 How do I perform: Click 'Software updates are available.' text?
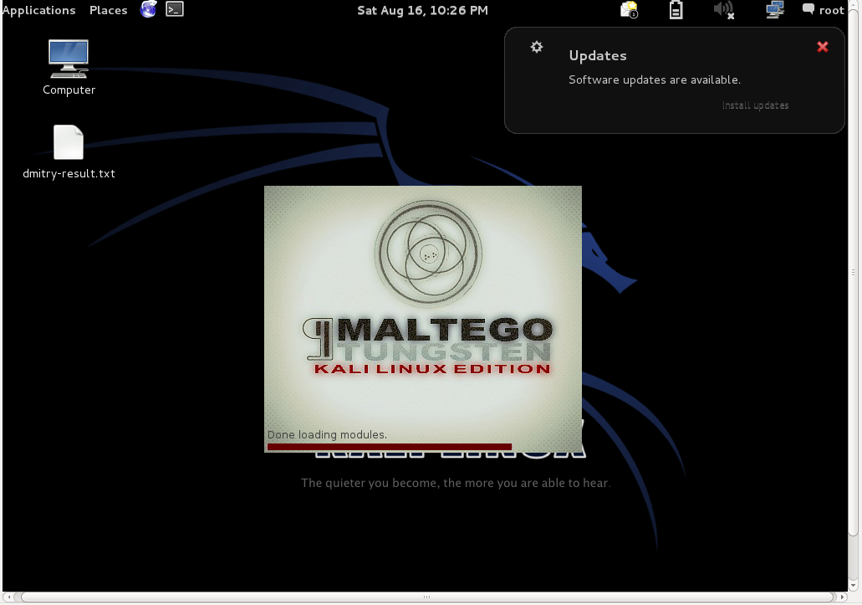coord(654,79)
